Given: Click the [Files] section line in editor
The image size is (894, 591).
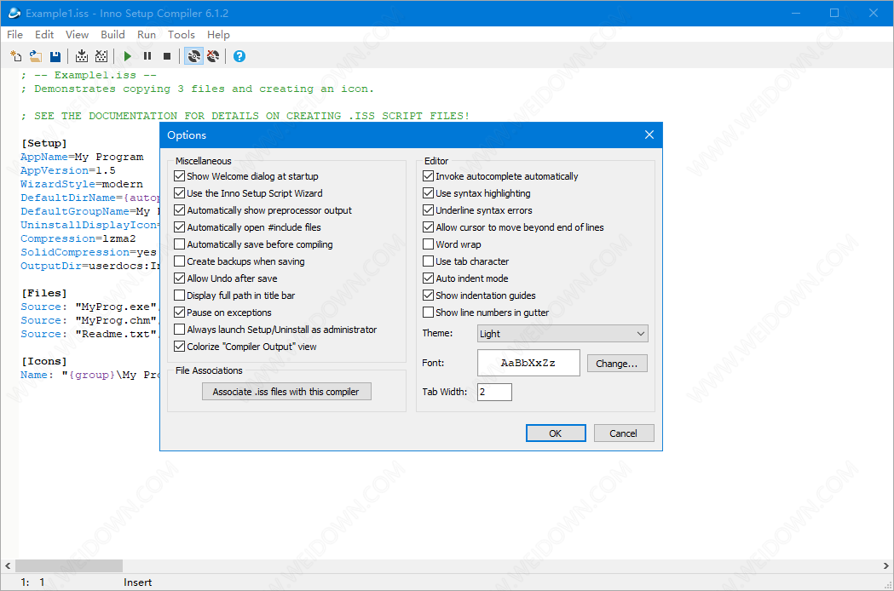Looking at the screenshot, I should [x=44, y=293].
